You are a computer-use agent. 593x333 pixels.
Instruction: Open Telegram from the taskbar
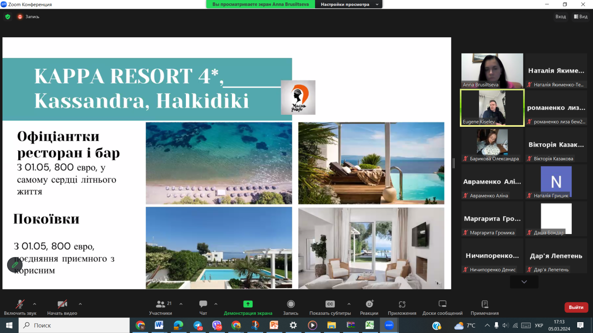coord(198,325)
